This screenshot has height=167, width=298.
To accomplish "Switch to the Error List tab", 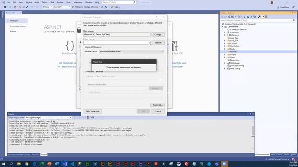I will pyautogui.click(x=35, y=154).
